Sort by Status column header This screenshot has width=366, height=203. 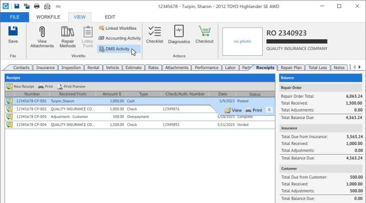point(255,94)
